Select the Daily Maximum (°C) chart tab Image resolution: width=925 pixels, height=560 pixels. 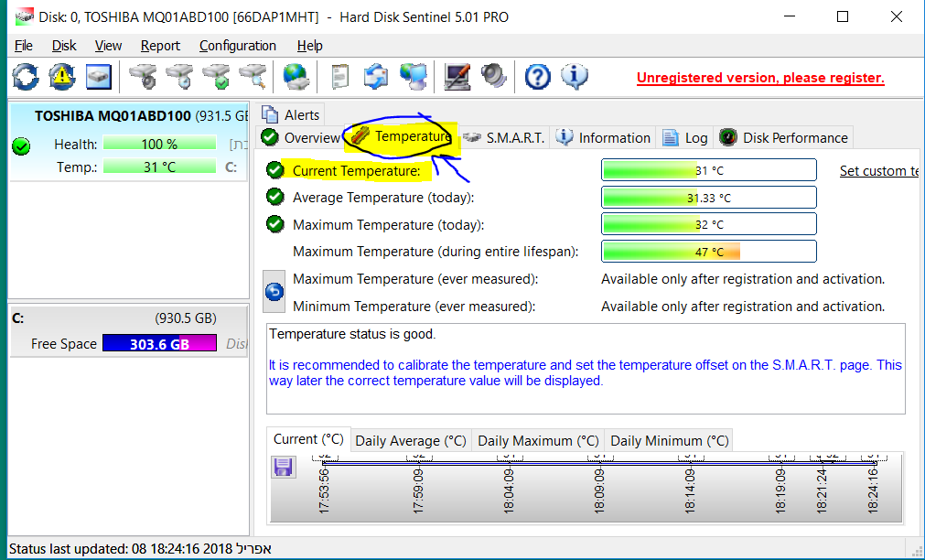point(538,441)
